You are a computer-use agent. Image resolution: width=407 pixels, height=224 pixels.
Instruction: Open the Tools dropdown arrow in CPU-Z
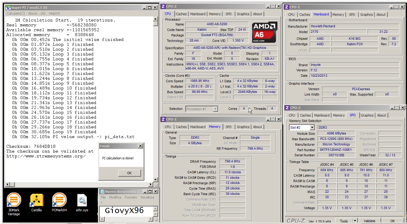[x=355, y=221]
